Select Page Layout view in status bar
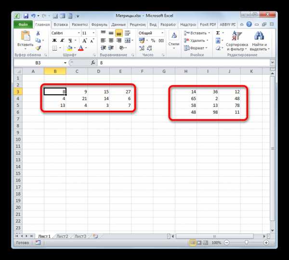This screenshot has width=289, height=260. pos(199,243)
